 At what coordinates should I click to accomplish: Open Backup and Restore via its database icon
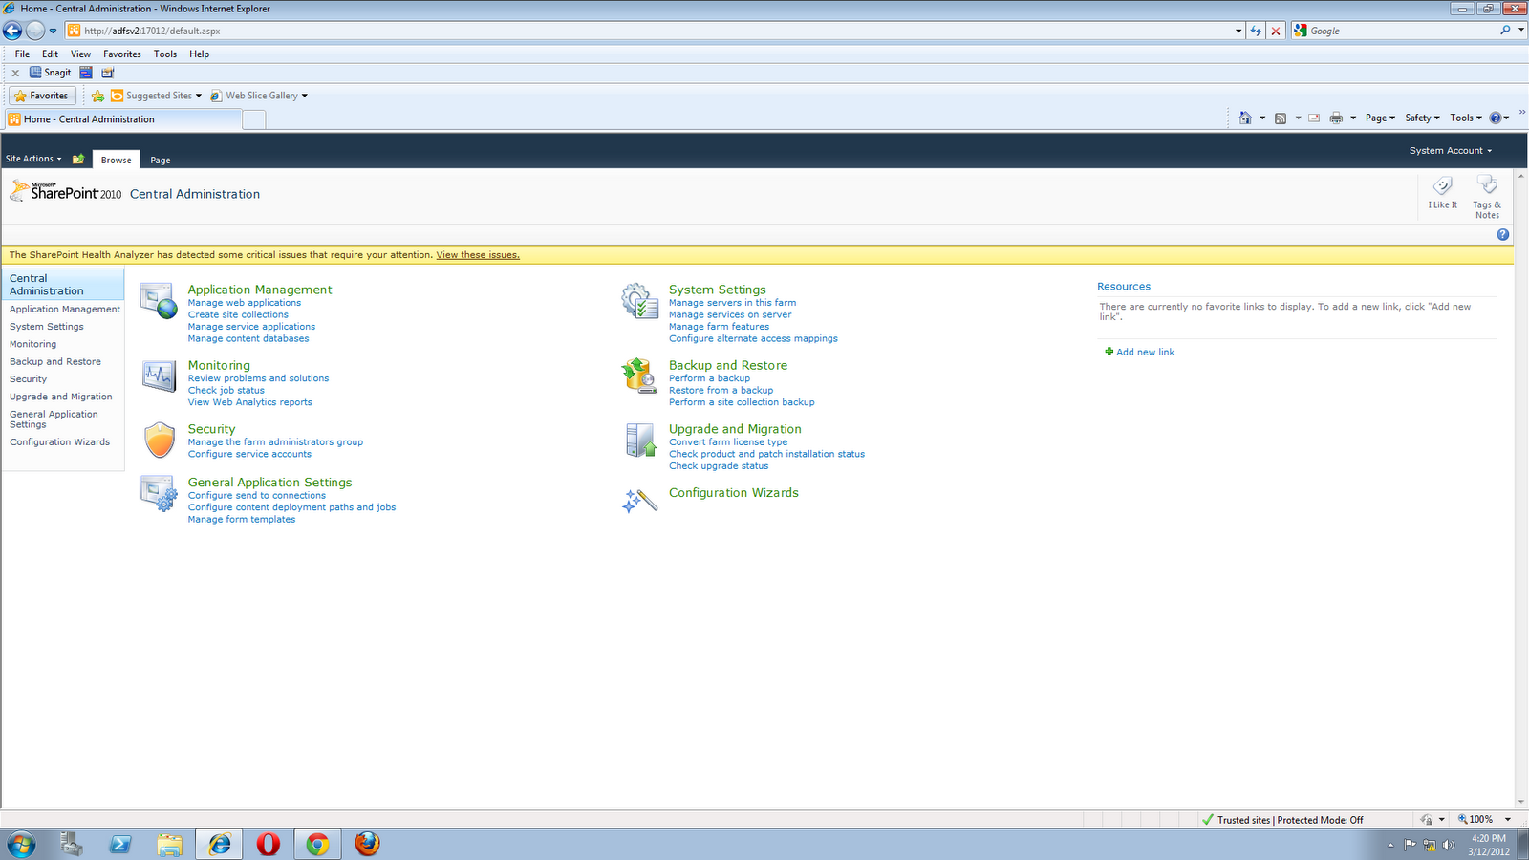coord(637,376)
